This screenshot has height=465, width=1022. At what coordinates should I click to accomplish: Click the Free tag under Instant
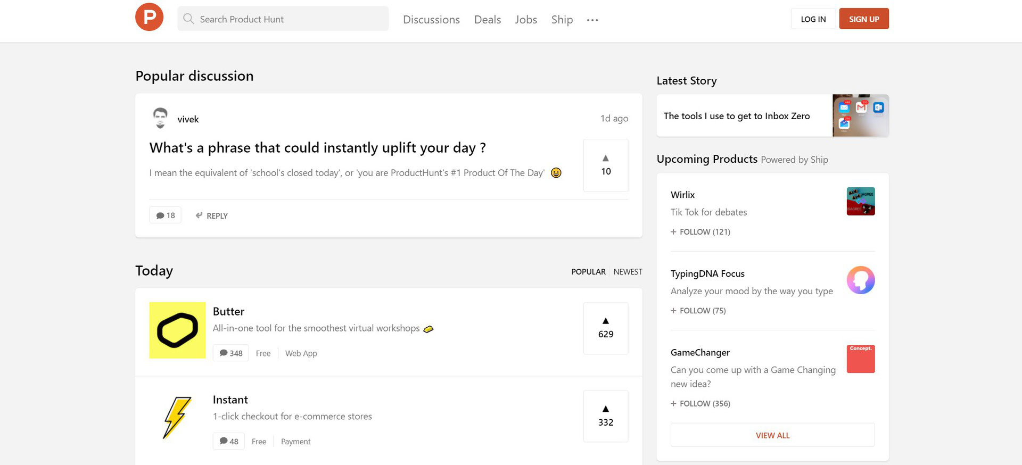(259, 442)
